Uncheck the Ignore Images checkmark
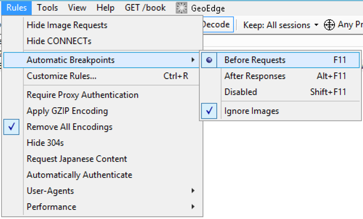This screenshot has width=363, height=219. tap(209, 111)
